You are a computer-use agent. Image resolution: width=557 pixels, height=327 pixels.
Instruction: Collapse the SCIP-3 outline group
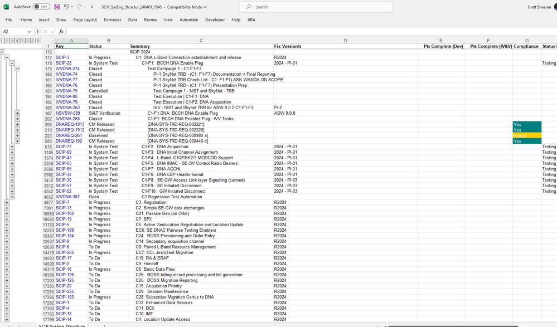[x=7, y=57]
